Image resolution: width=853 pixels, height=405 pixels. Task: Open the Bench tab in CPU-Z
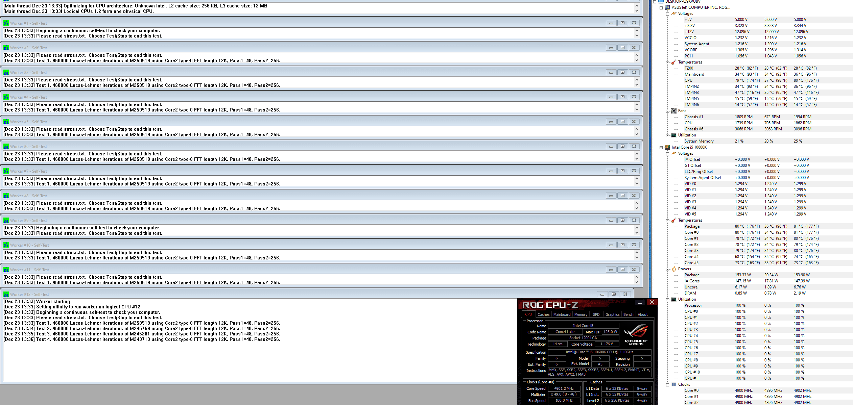tap(628, 314)
